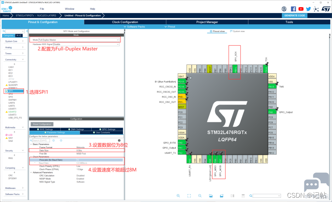The width and height of the screenshot is (332, 202).
Task: Click zoom out icon under pinout
Action: pos(200,196)
